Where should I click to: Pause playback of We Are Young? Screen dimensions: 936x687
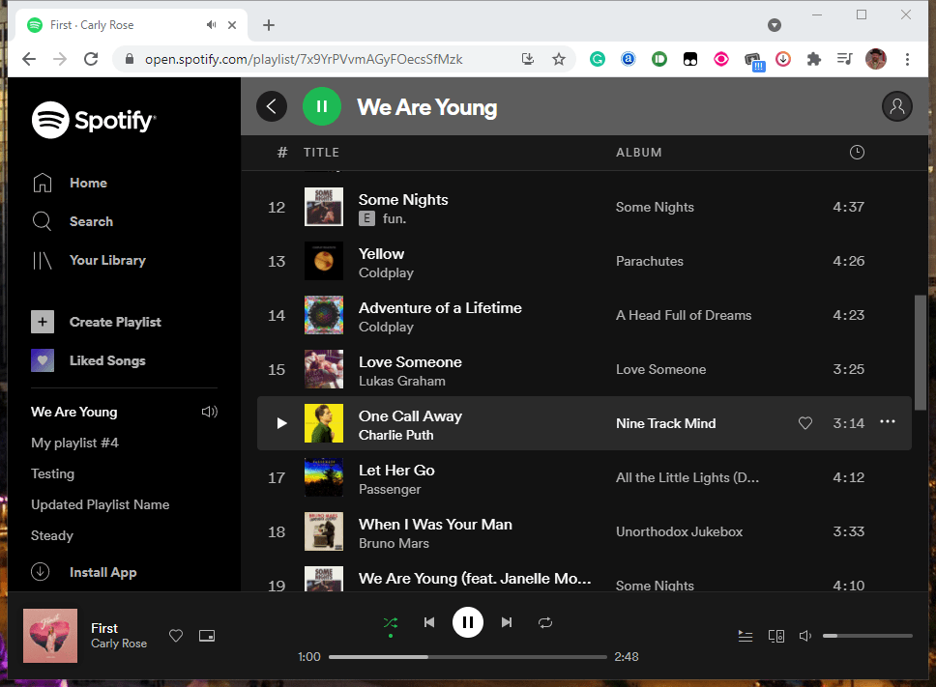322,106
